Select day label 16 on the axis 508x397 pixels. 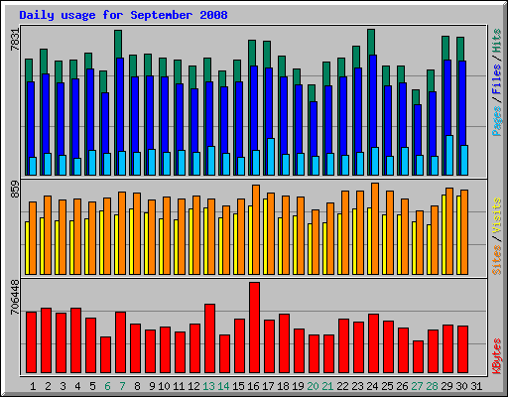tap(253, 386)
